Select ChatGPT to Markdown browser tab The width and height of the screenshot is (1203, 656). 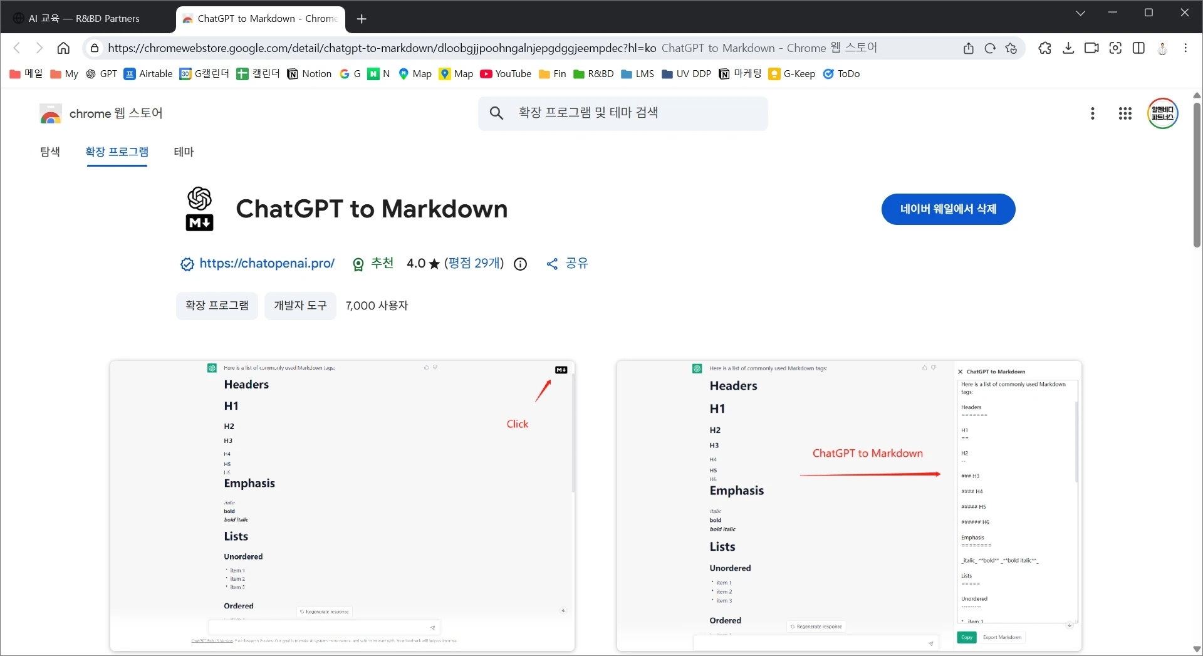pos(261,19)
